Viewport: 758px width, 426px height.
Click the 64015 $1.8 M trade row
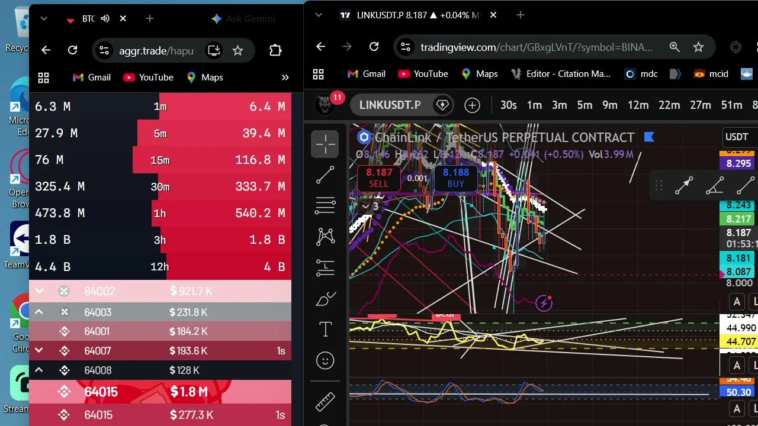click(x=160, y=392)
